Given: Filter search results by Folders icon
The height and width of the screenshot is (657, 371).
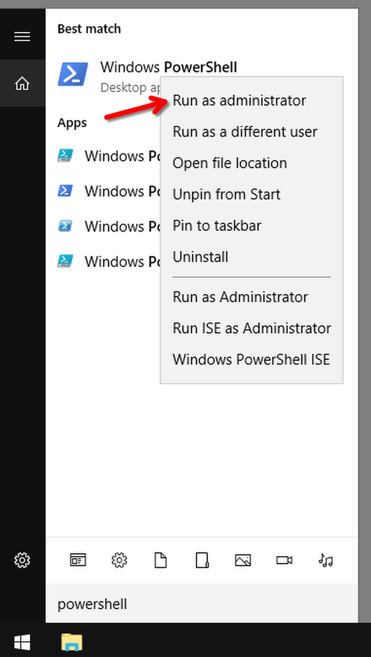Looking at the screenshot, I should pyautogui.click(x=202, y=560).
